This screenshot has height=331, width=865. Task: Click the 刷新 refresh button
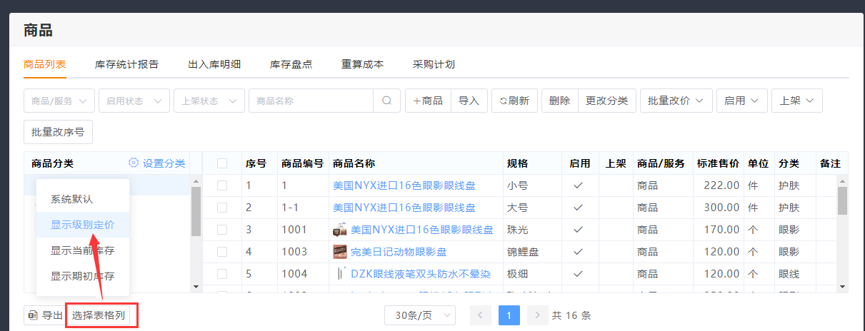point(514,101)
